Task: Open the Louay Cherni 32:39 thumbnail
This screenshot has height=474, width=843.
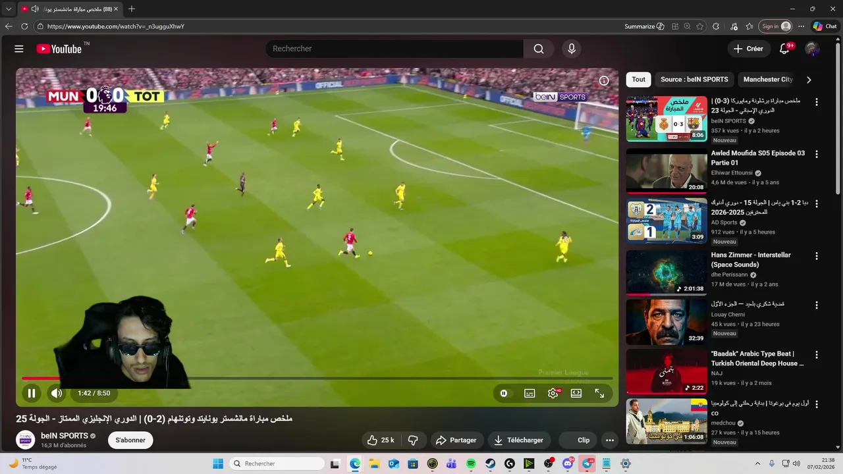Action: tap(666, 322)
